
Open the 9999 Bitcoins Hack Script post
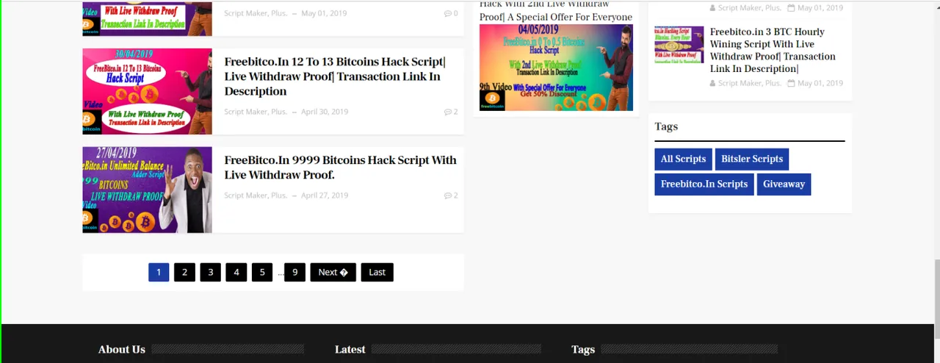340,168
